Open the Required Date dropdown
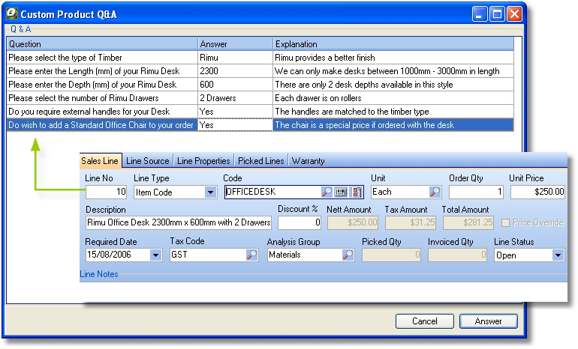 point(155,255)
